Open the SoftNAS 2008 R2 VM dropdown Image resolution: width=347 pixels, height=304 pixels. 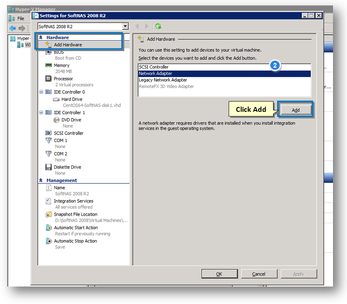click(x=125, y=26)
